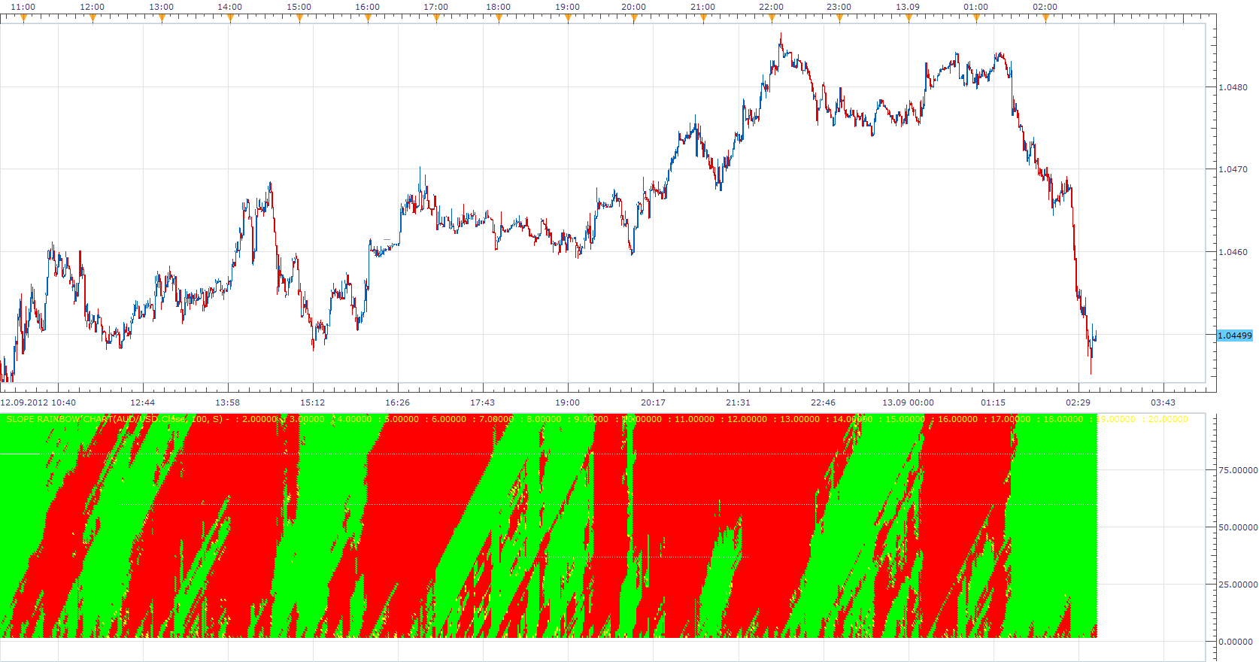The height and width of the screenshot is (662, 1259).
Task: Click the 19:00 bottom axis time label
Action: tap(568, 402)
